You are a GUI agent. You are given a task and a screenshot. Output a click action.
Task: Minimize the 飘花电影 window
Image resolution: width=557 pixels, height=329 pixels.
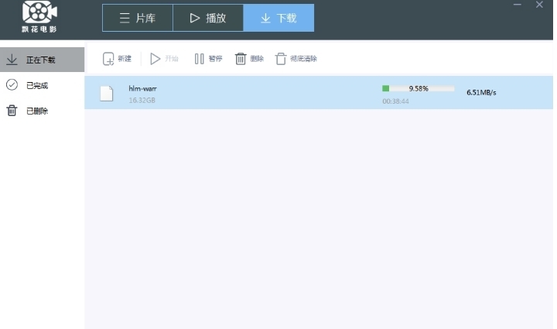[518, 5]
